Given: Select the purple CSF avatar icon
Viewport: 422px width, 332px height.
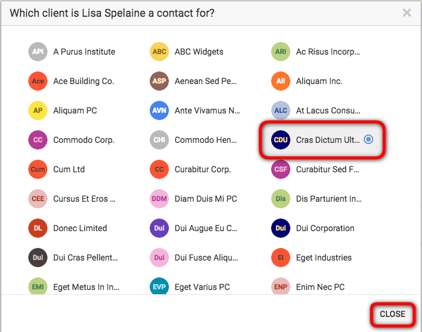Looking at the screenshot, I should coord(281,169).
